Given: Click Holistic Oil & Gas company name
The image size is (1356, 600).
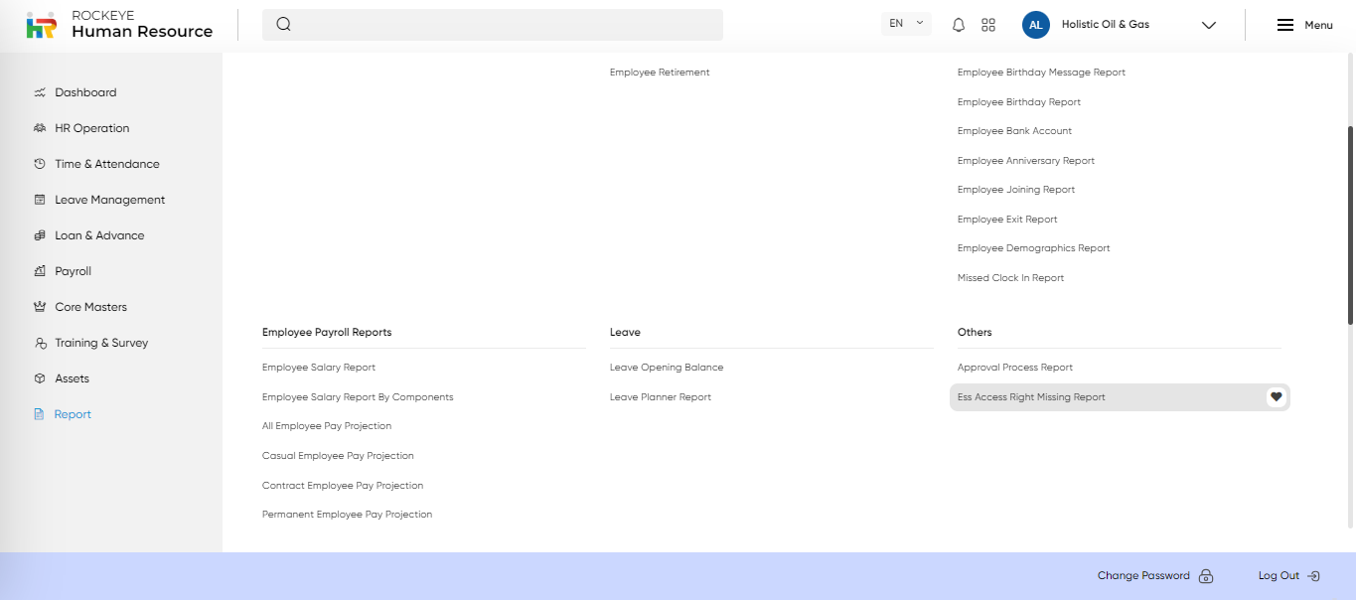Looking at the screenshot, I should point(1106,25).
